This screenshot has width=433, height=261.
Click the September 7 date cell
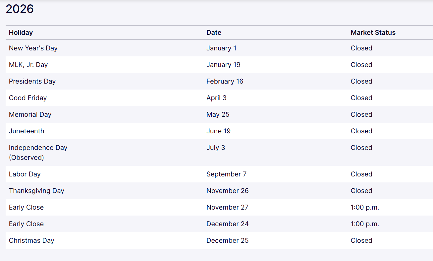coord(226,174)
